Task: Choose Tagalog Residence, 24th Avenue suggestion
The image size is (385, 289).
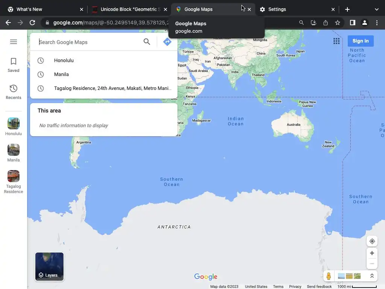Action: [104, 88]
